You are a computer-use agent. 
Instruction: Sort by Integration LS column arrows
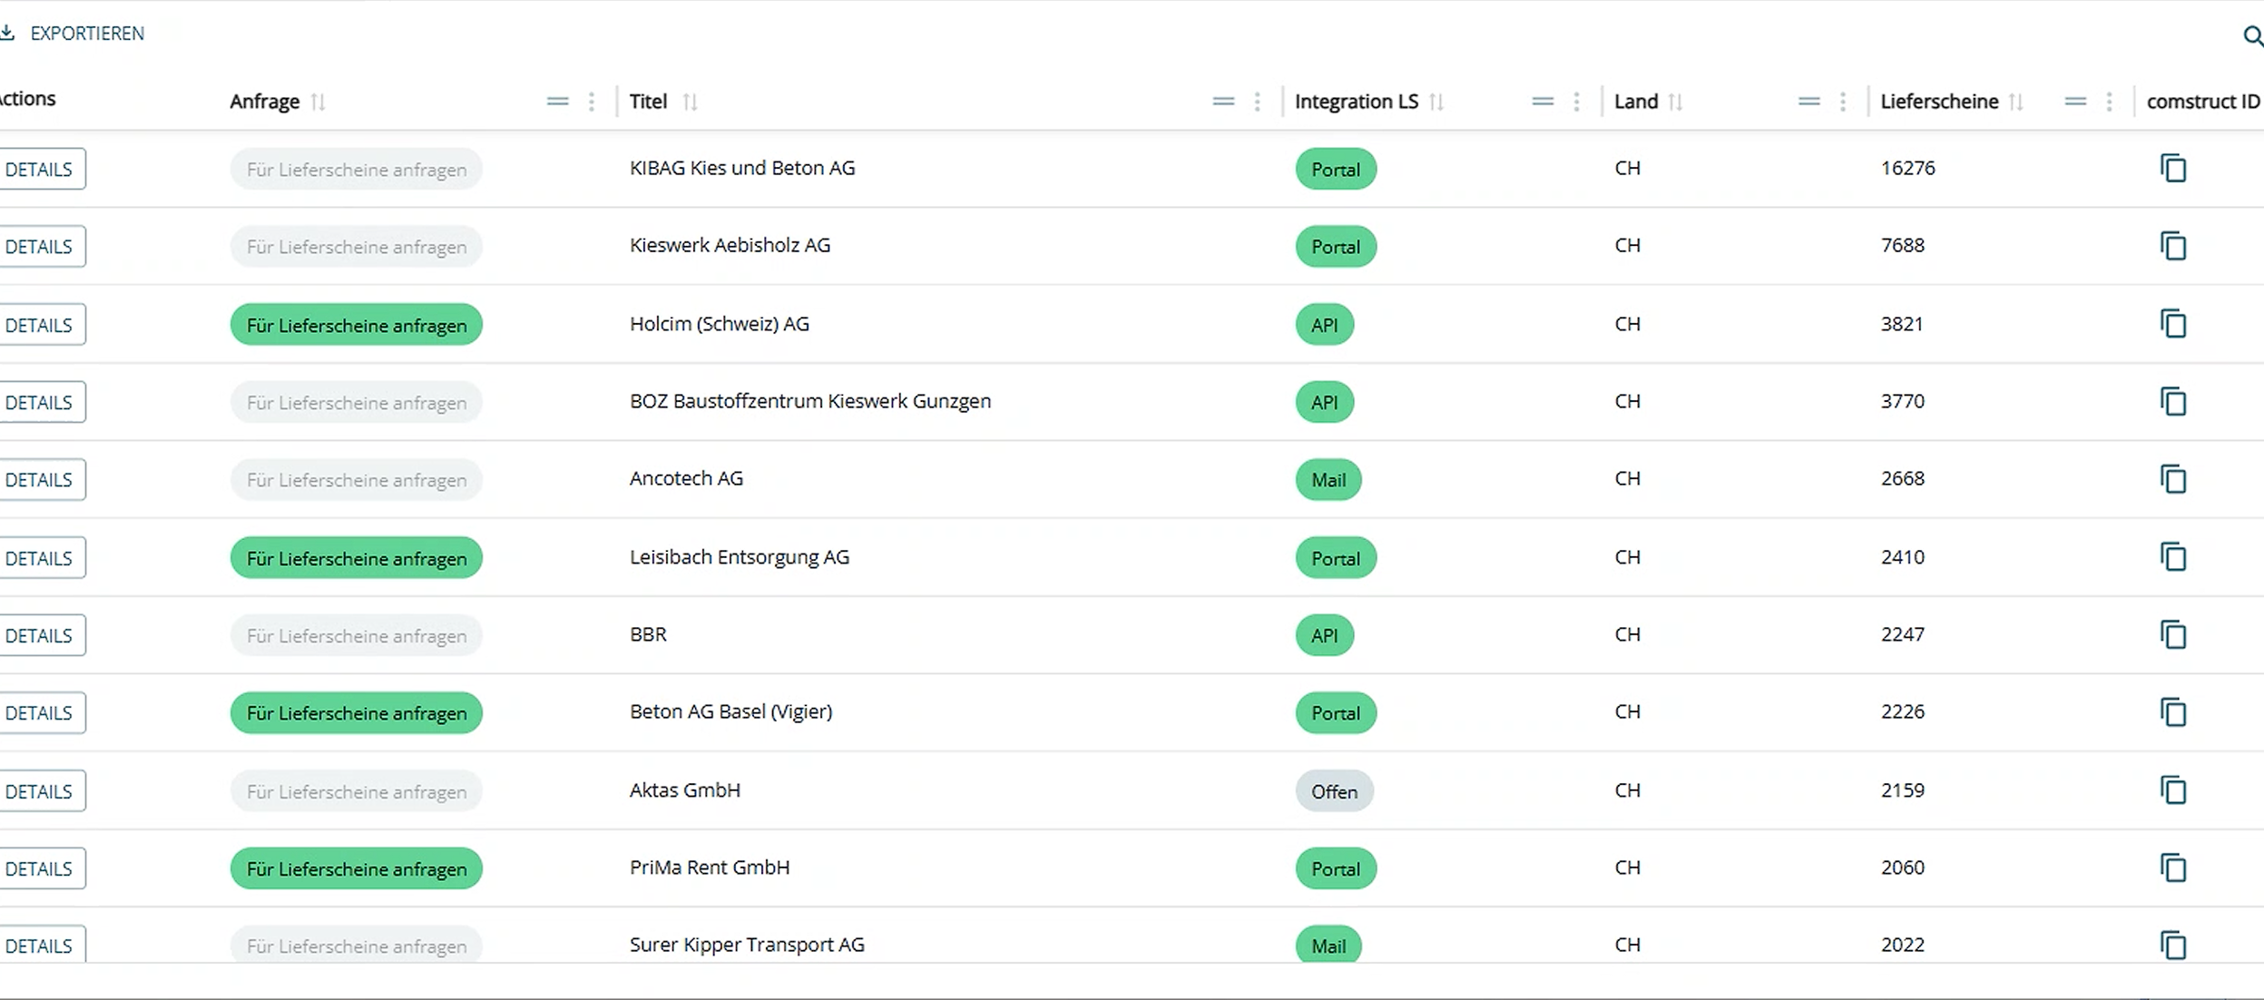(1436, 102)
